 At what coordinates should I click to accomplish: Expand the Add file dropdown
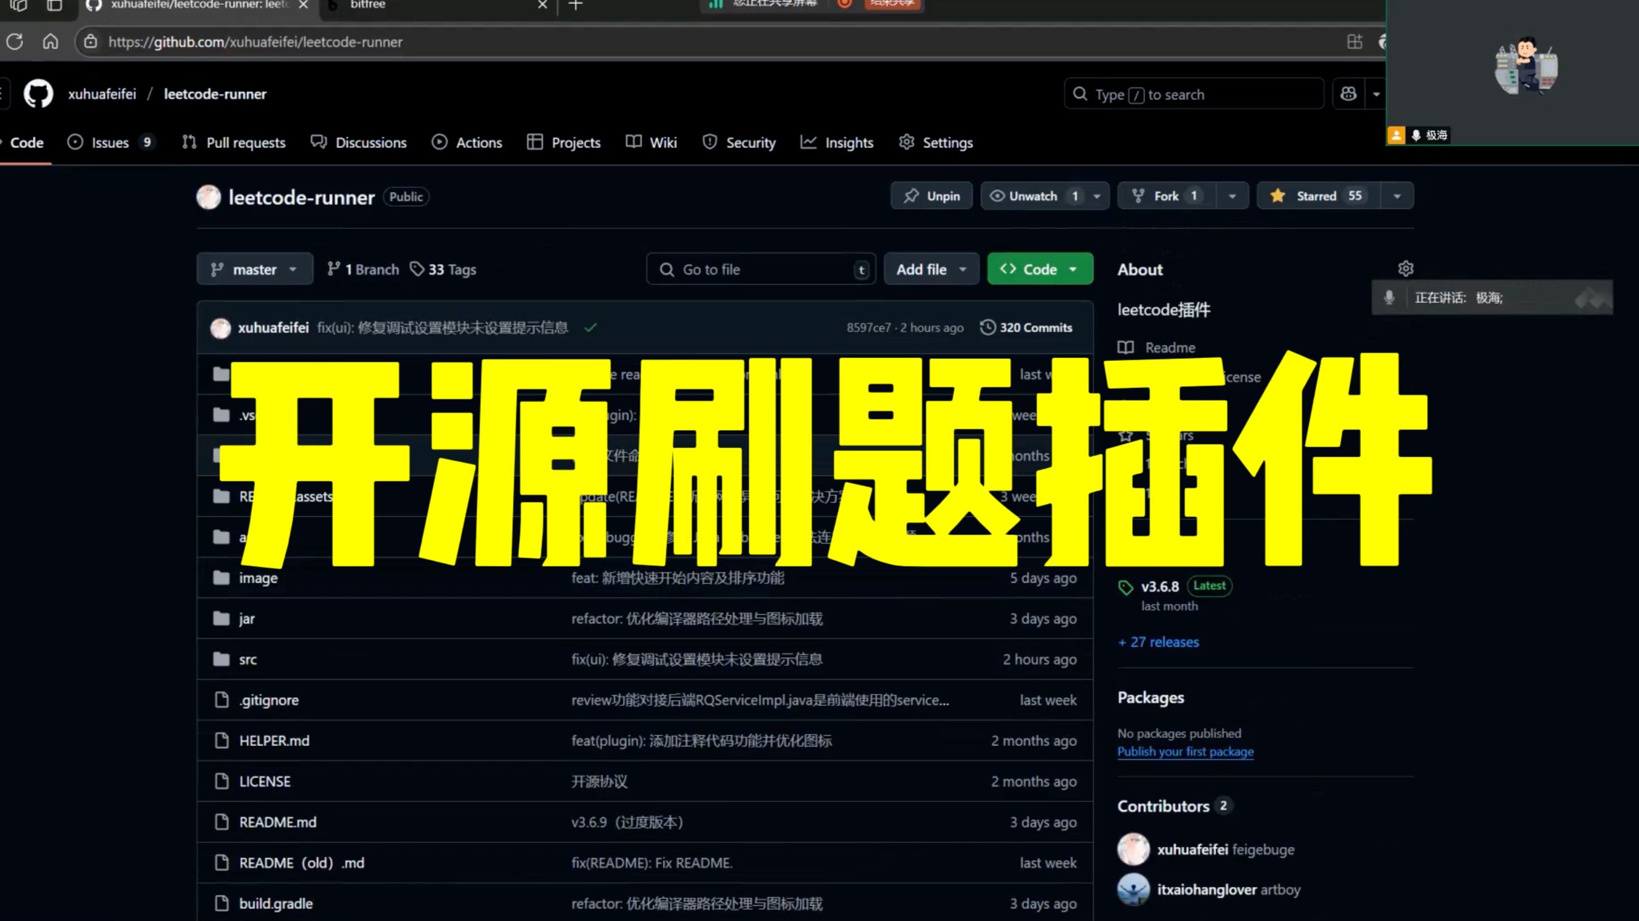pos(931,268)
